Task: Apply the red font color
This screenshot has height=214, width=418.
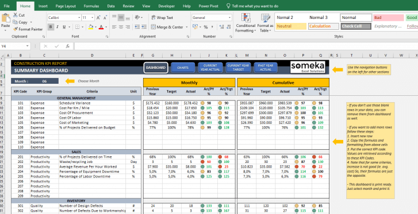Action: [x=101, y=27]
